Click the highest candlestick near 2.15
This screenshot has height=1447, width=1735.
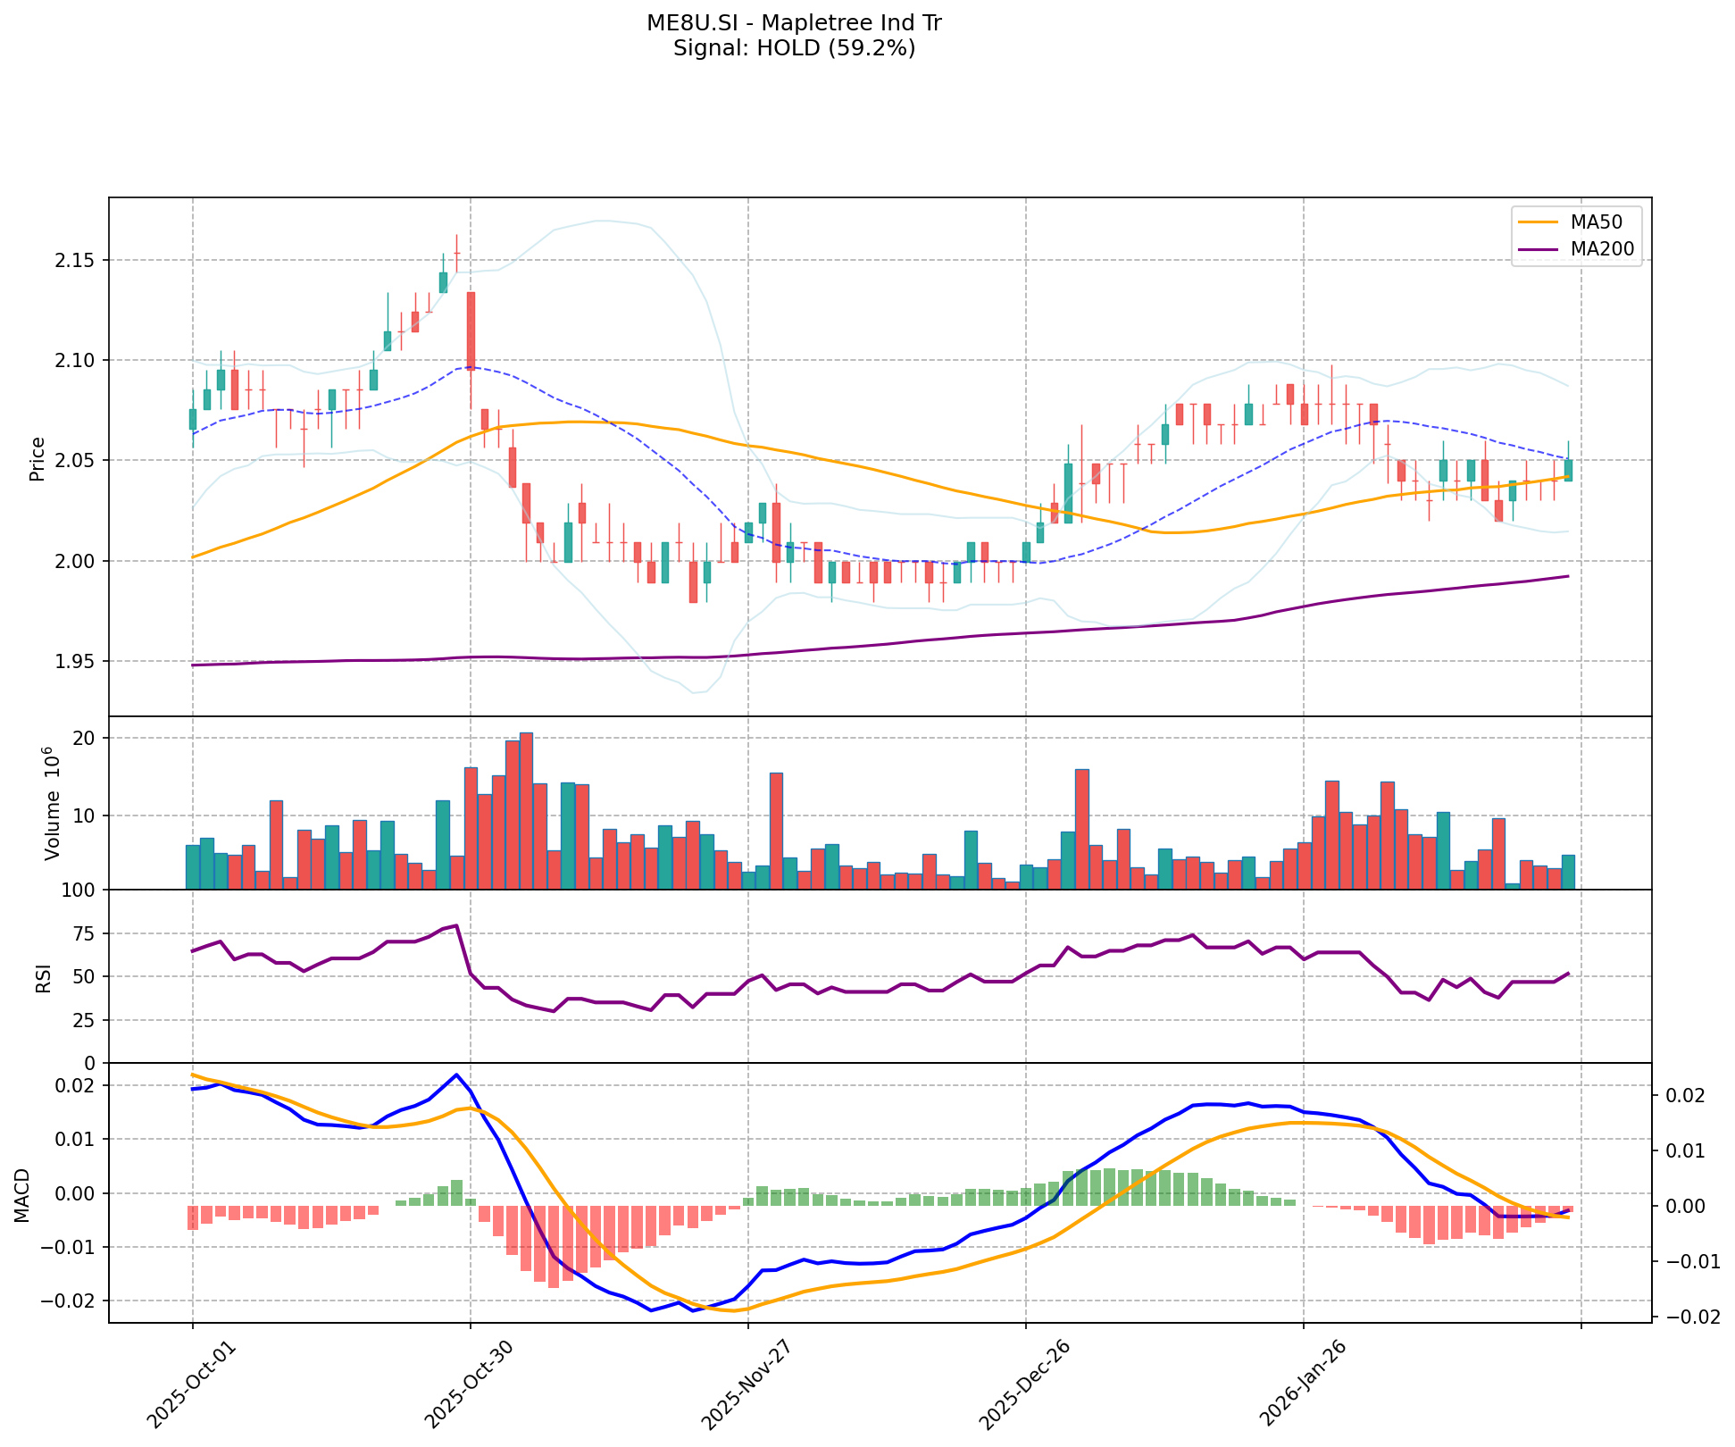pos(456,253)
